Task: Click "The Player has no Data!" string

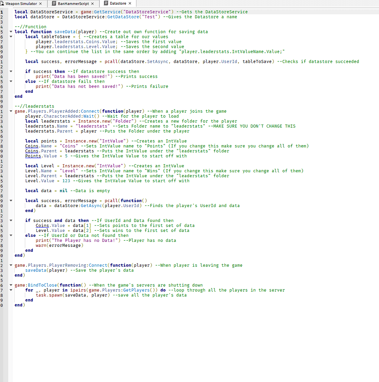Action: [x=85, y=240]
